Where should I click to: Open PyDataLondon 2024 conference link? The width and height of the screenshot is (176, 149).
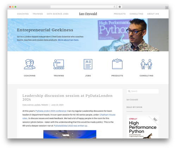click(x=51, y=111)
